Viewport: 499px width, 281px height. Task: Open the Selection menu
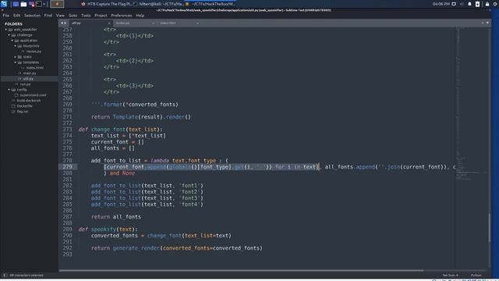32,16
